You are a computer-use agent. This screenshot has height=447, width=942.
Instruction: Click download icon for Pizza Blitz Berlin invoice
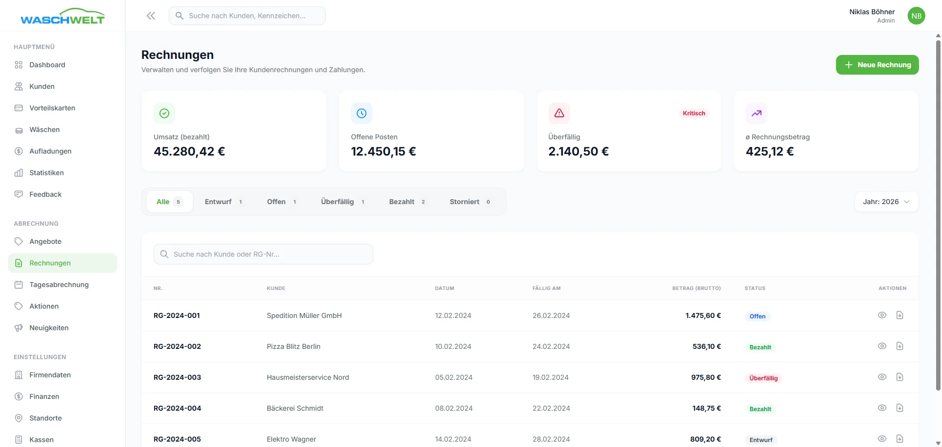coord(899,346)
